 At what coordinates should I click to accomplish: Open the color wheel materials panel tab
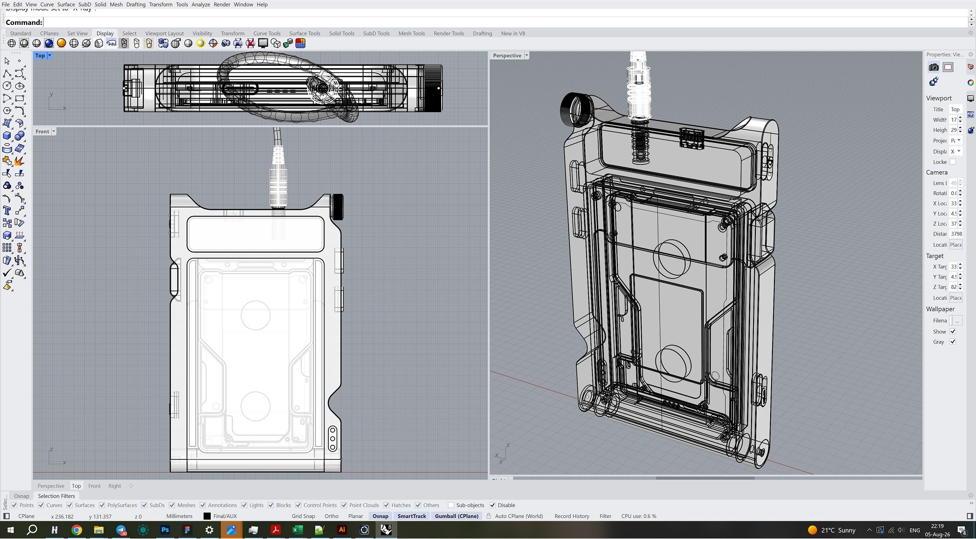(x=971, y=82)
